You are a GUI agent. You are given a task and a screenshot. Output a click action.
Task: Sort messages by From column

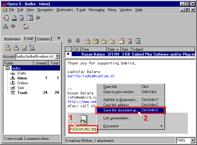94,49
